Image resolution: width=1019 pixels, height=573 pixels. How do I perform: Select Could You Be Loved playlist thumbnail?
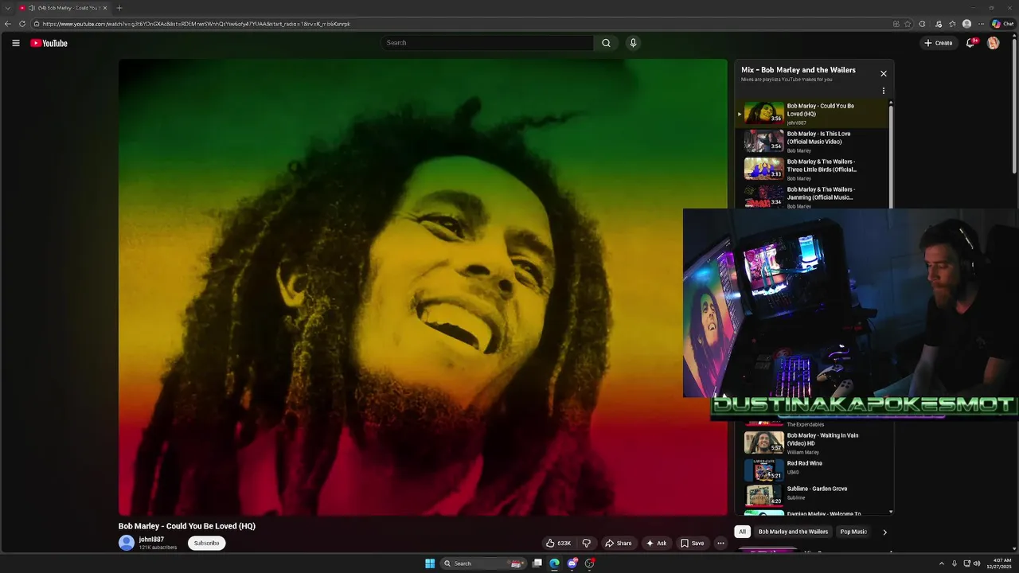(763, 113)
